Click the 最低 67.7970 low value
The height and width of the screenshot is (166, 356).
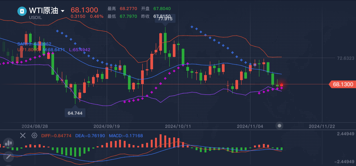click(x=122, y=16)
